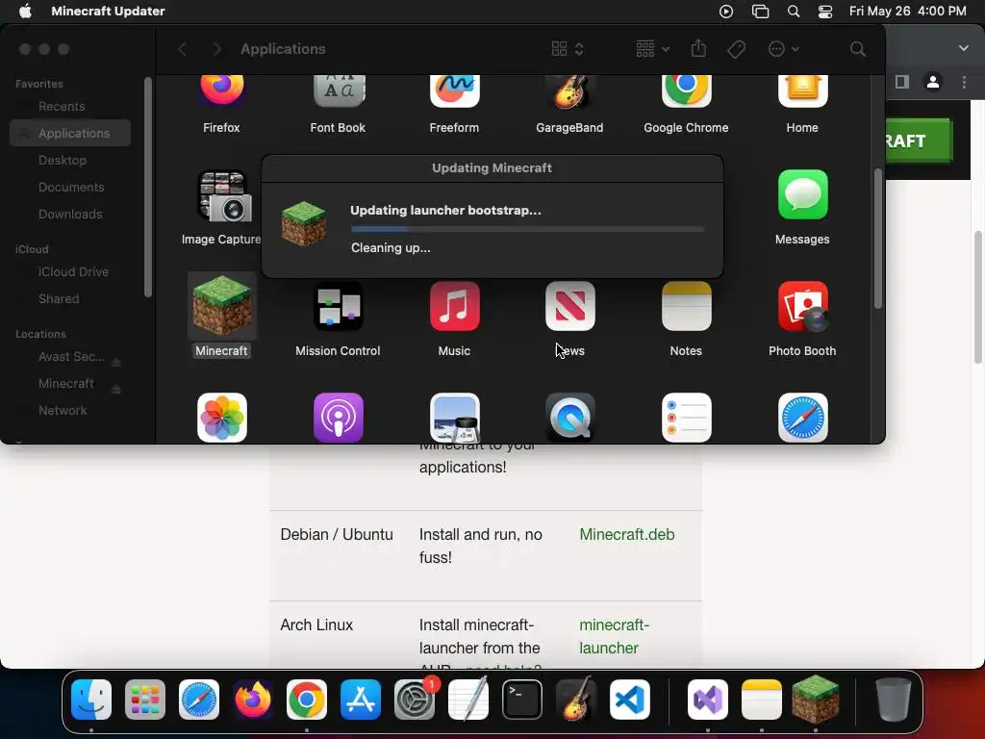Open Visual Studio Code in the Dock
Screen dimensions: 985x739
point(629,700)
